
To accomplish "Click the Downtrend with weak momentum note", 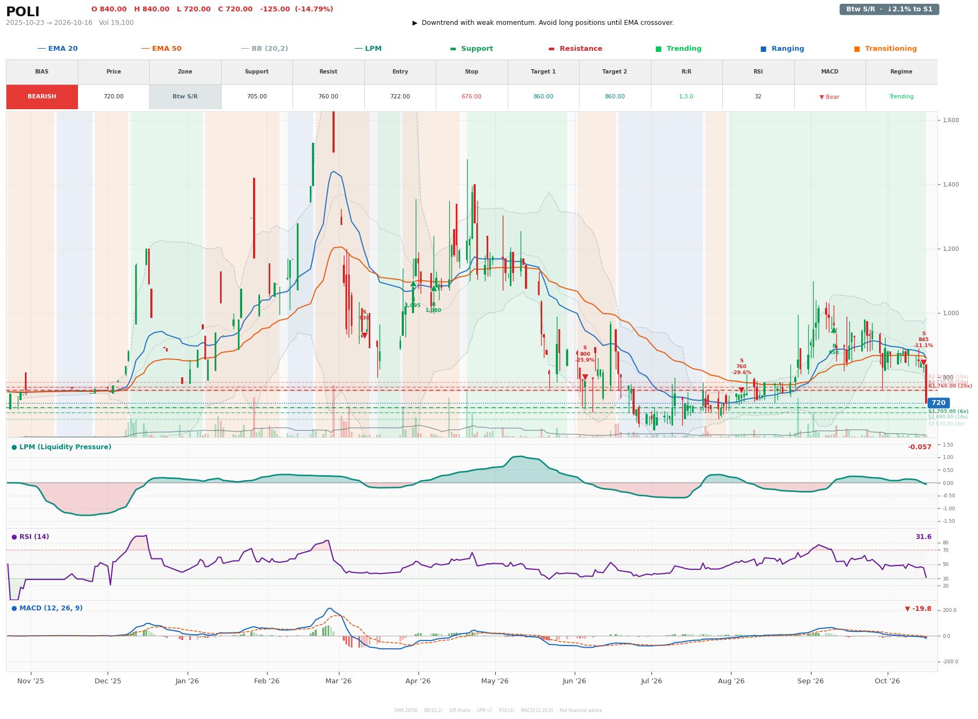I will click(x=543, y=23).
